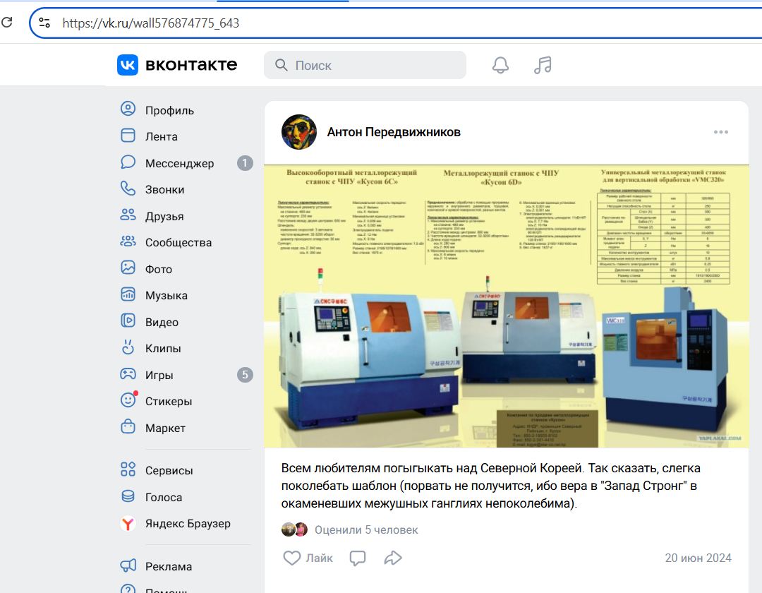Click the Маркет bag icon
The height and width of the screenshot is (593, 762).
128,426
